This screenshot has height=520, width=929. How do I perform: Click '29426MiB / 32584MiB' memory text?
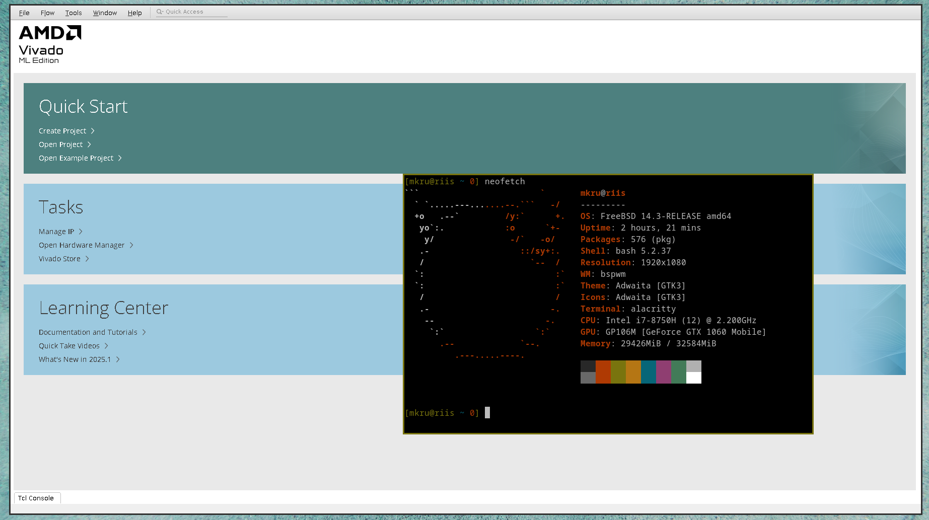[668, 343]
